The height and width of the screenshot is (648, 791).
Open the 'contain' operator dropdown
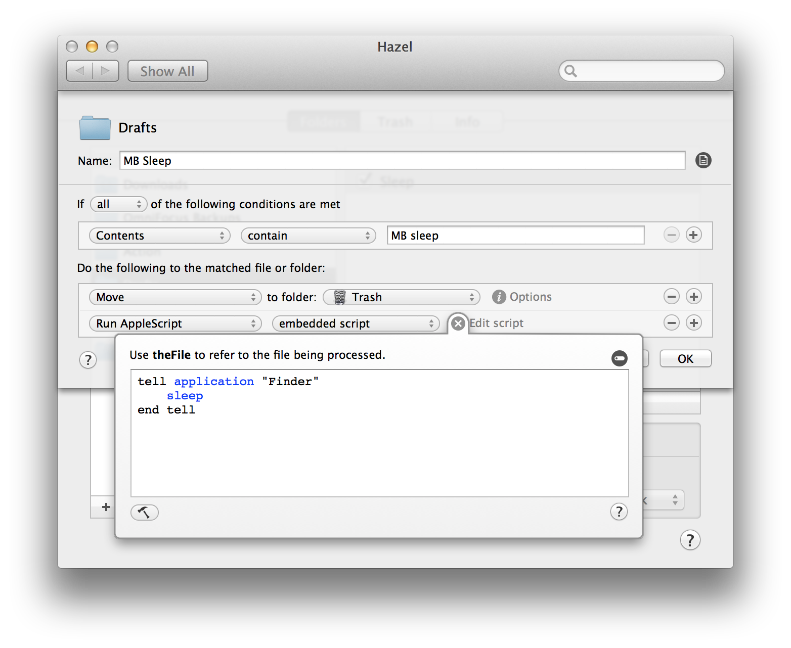tap(308, 236)
